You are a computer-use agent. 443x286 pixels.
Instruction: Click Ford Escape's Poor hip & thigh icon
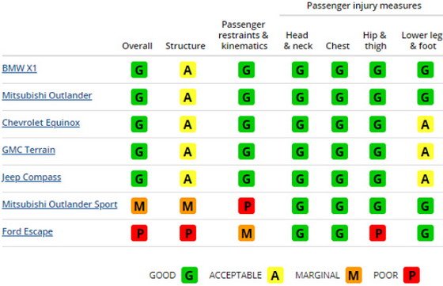[377, 233]
